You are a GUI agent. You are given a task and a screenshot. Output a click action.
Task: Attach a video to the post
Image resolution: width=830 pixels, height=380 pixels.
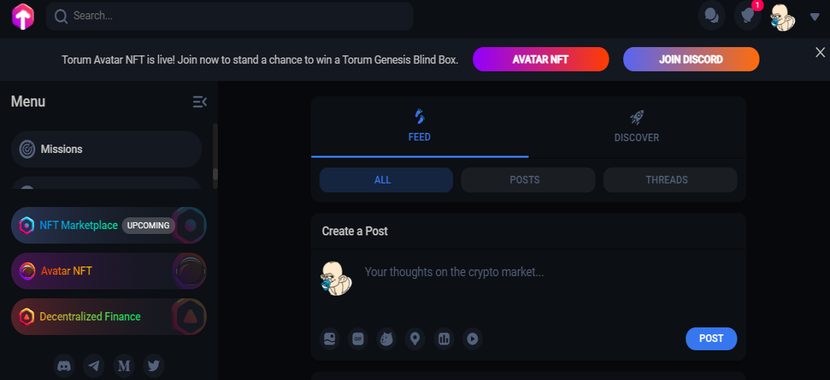pyautogui.click(x=472, y=339)
